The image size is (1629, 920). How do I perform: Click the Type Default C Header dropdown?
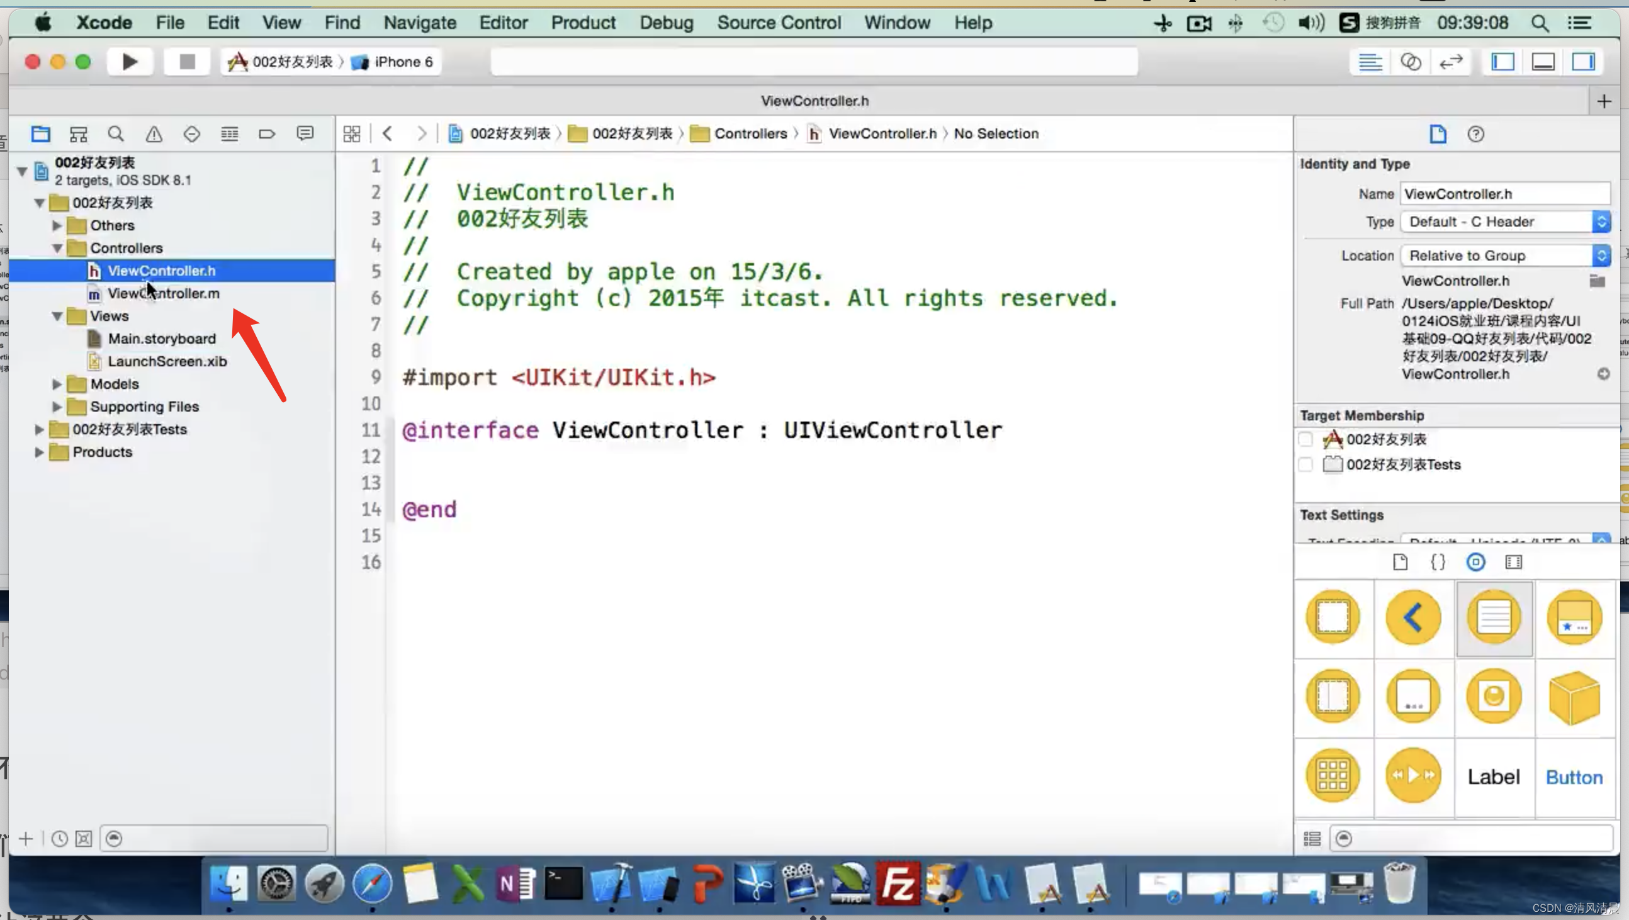[1505, 222]
